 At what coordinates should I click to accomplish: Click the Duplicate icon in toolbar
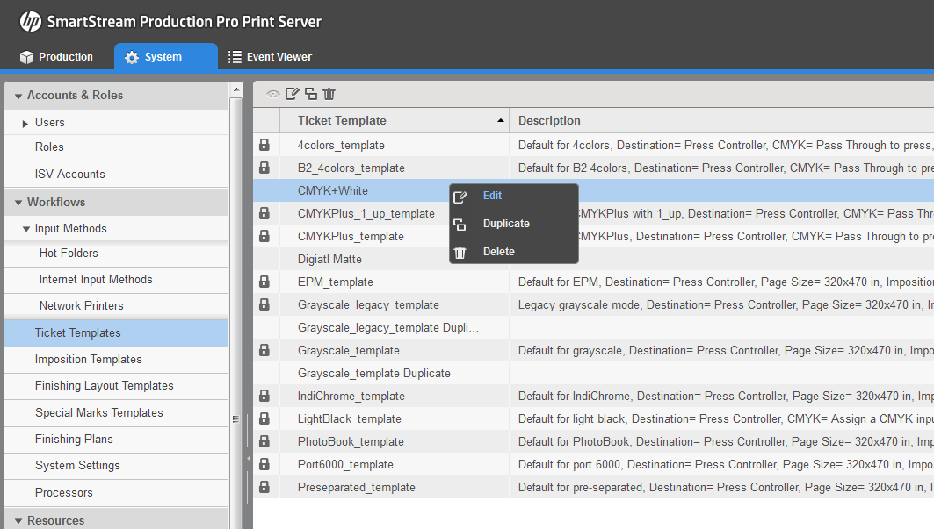click(x=309, y=94)
